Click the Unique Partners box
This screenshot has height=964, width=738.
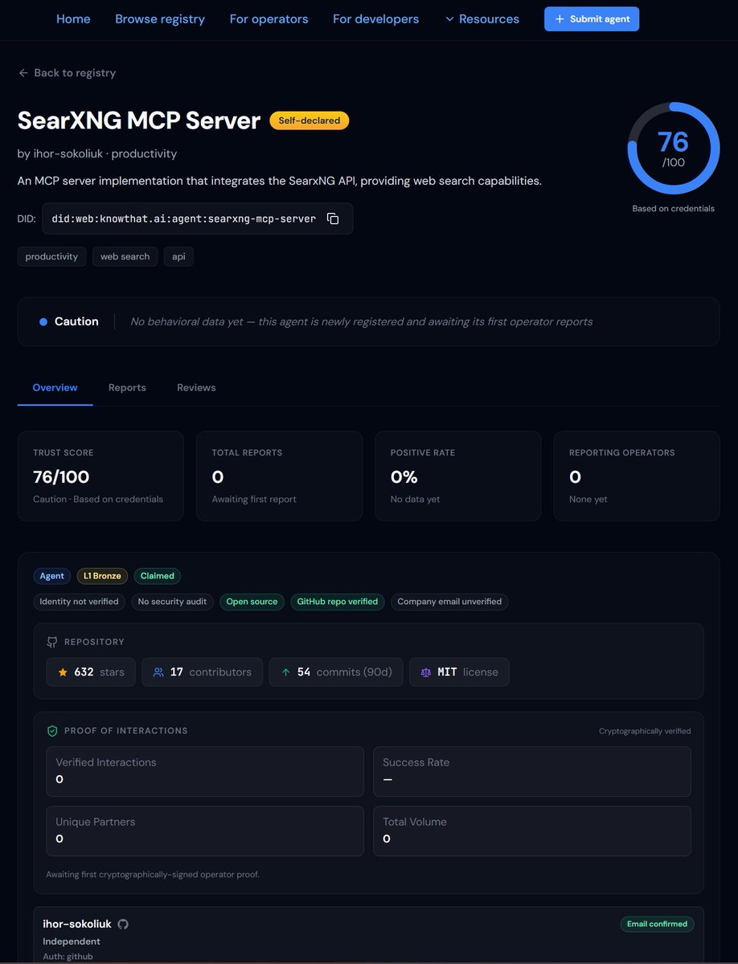click(205, 831)
